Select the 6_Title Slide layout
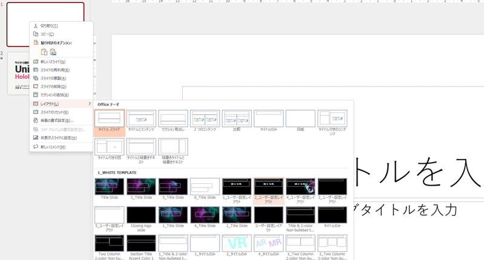 tap(205, 189)
